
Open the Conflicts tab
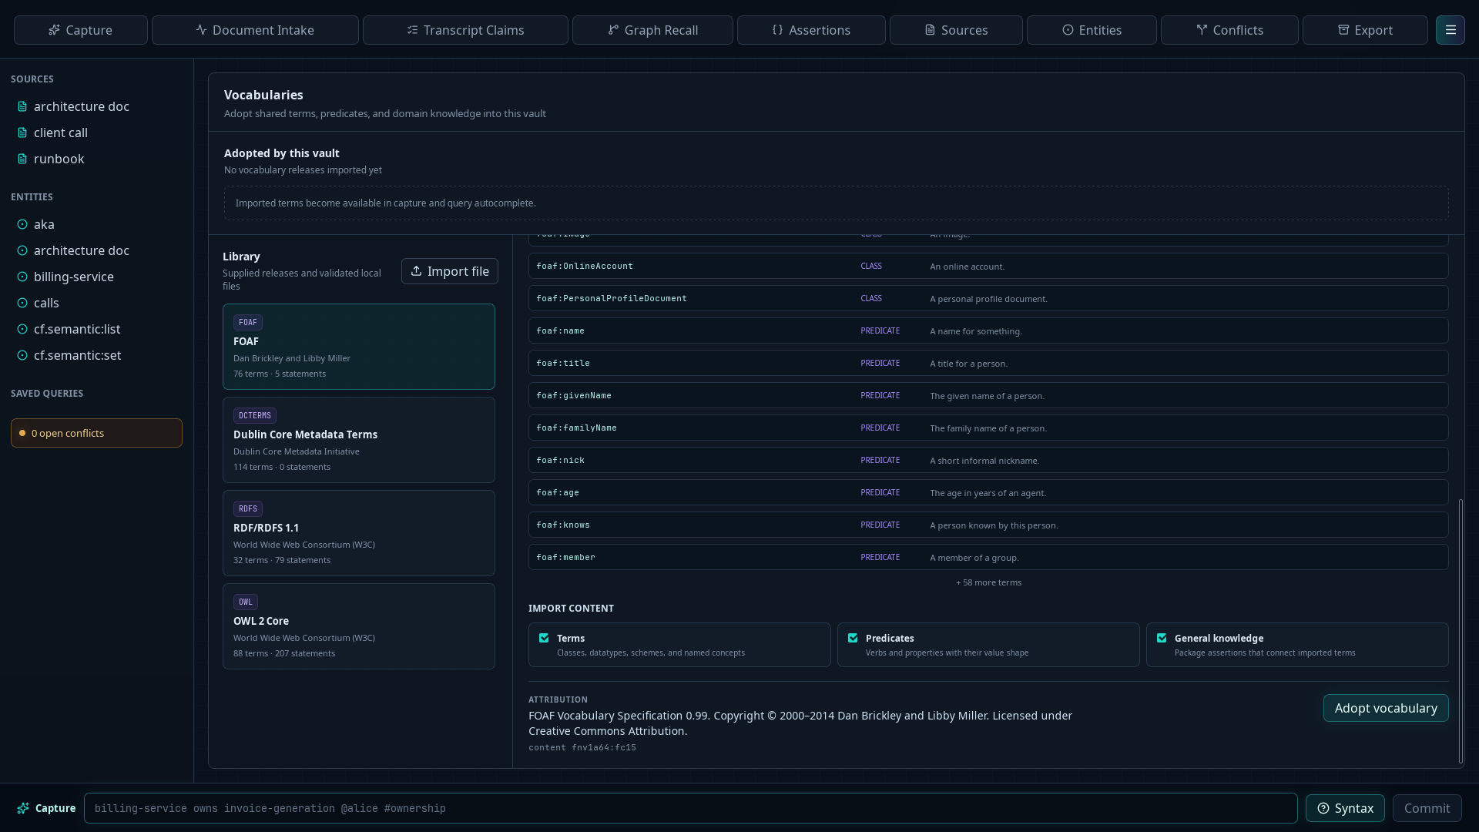click(x=1229, y=30)
